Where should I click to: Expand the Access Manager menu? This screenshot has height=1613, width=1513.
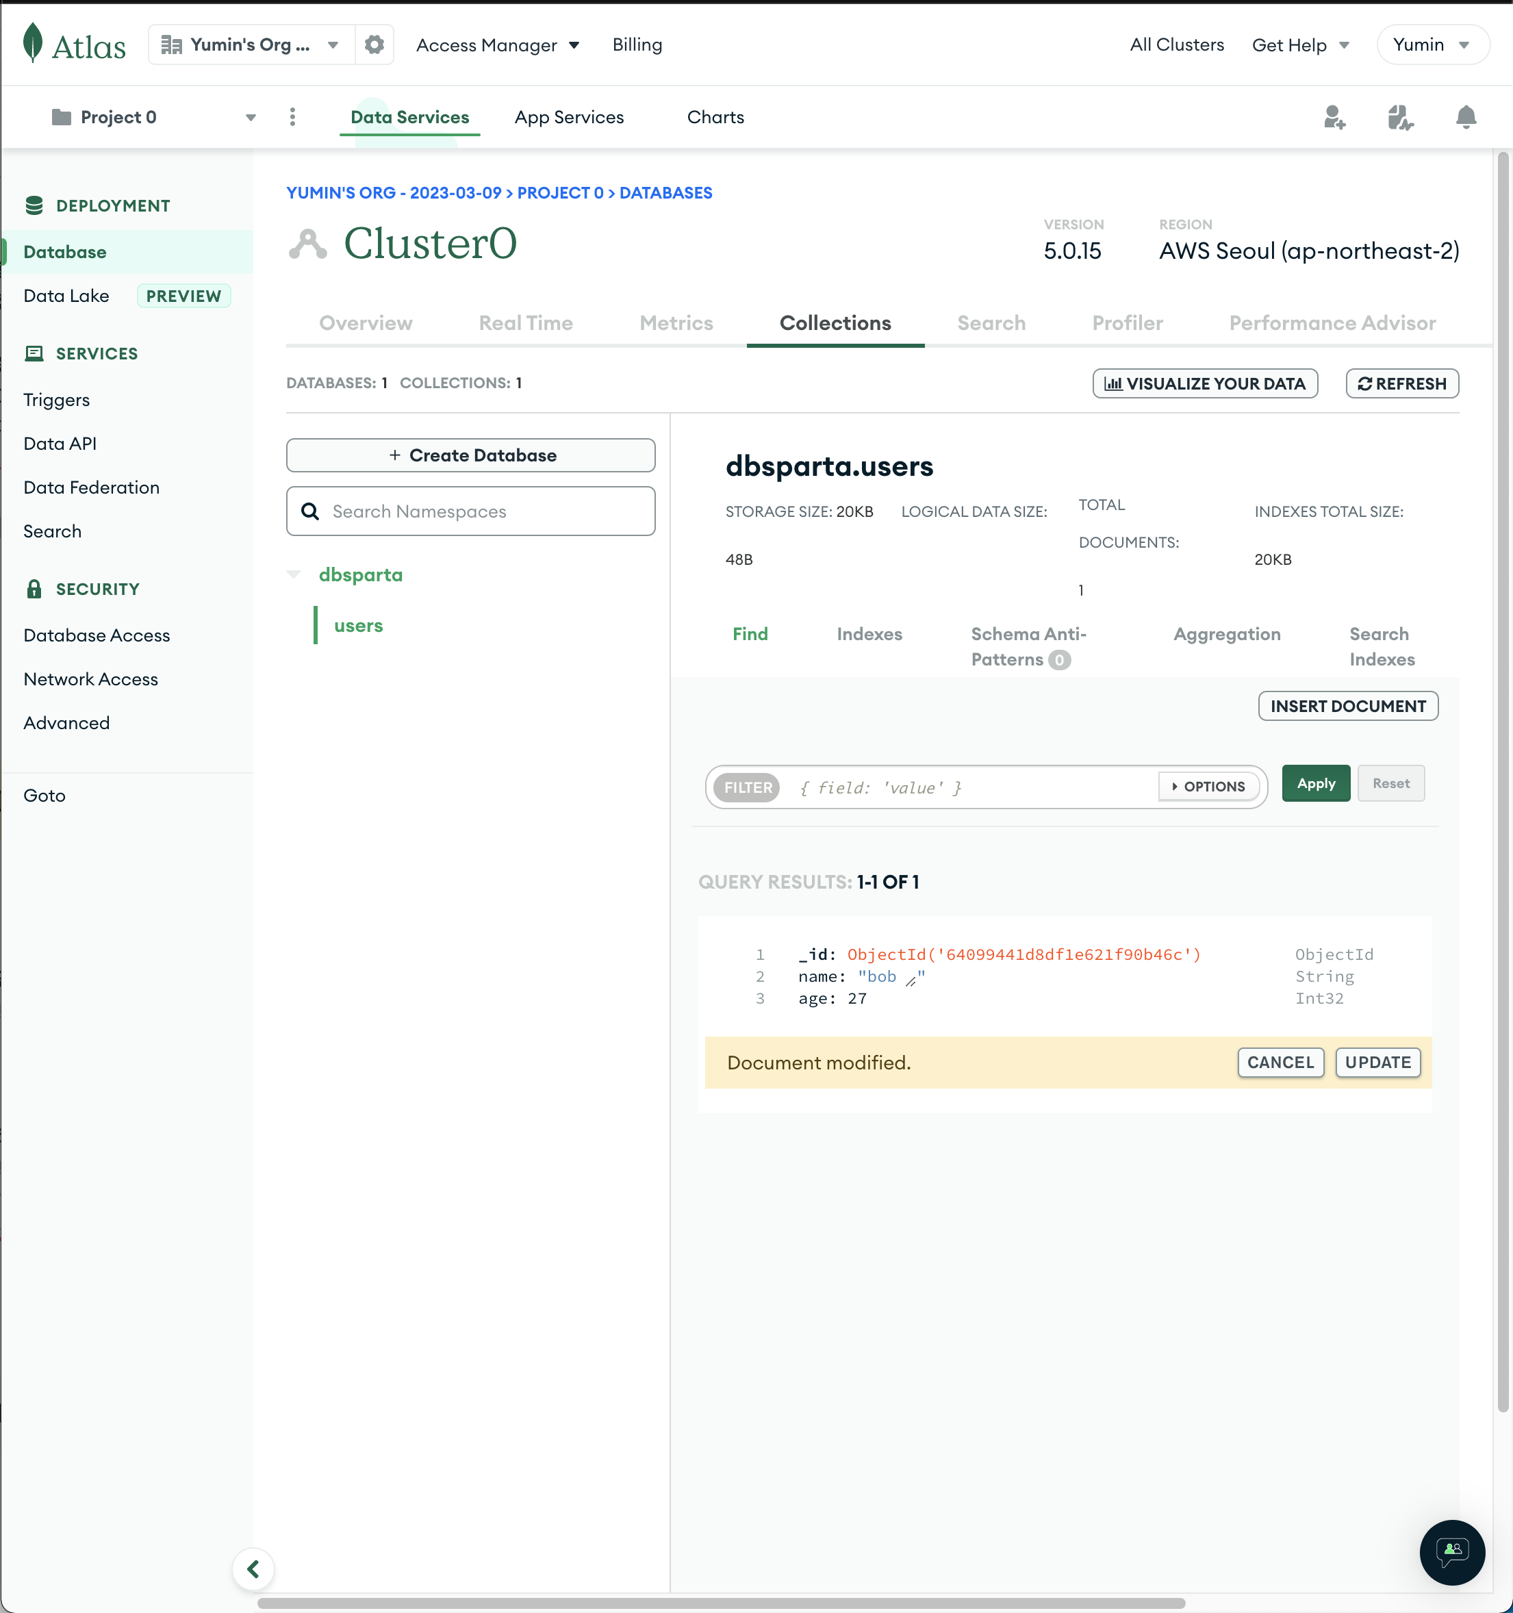(497, 45)
